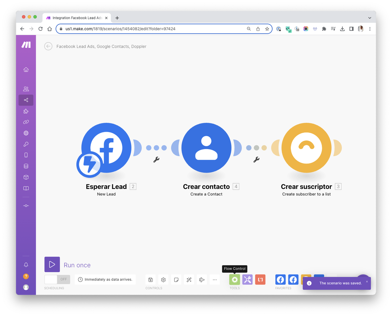Click the Explain flow airplane icon

(x=202, y=280)
